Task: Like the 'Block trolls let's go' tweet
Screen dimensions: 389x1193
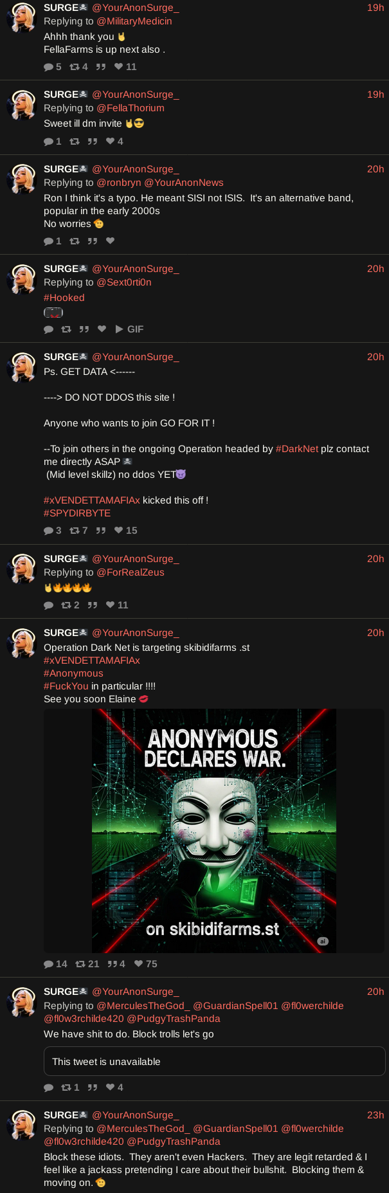Action: click(114, 1088)
